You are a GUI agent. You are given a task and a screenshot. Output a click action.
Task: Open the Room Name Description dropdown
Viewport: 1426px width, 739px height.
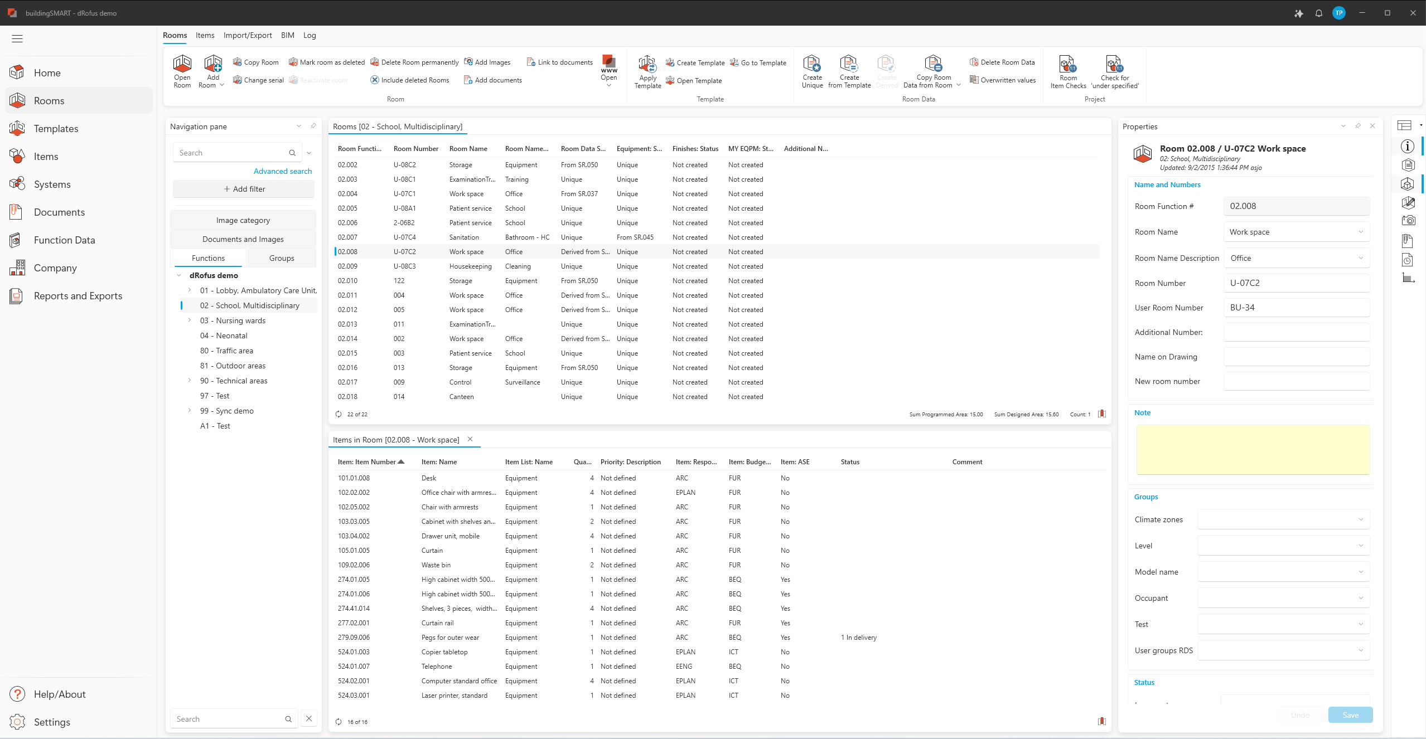coord(1361,258)
